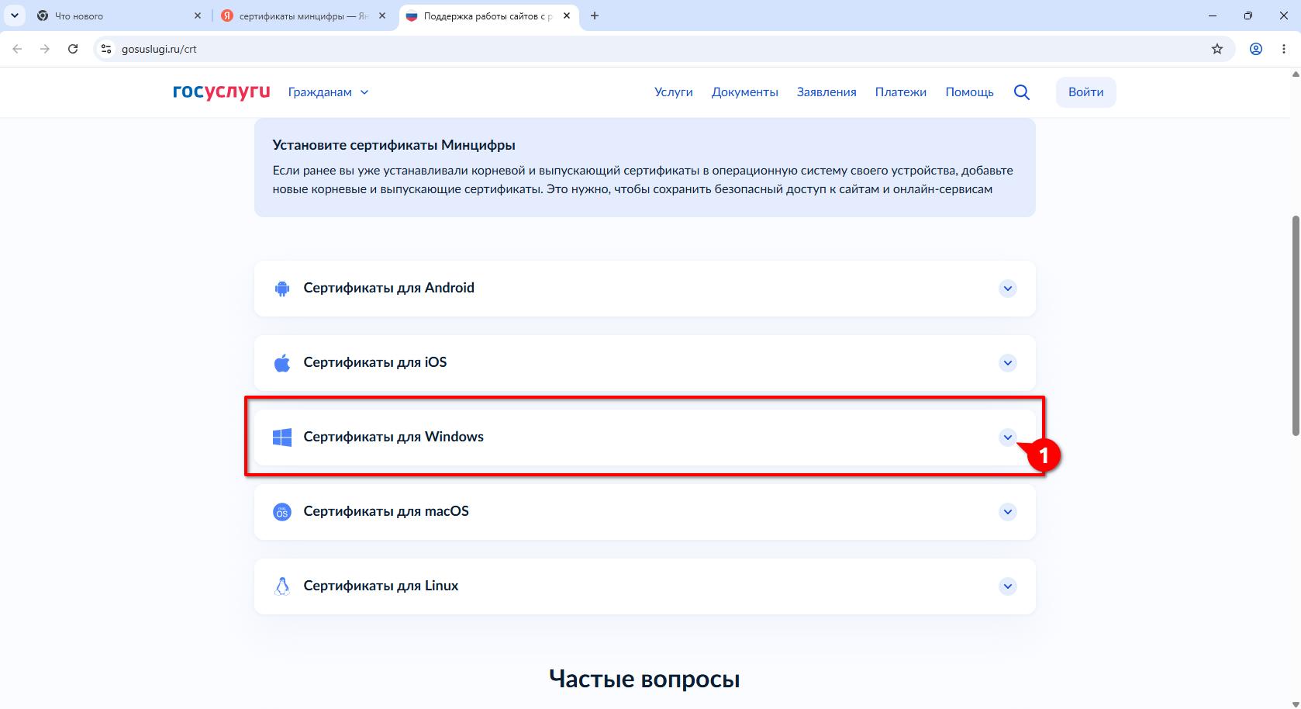Viewport: 1301px width, 709px height.
Task: Open the 'Платежи' menu item
Action: (x=901, y=92)
